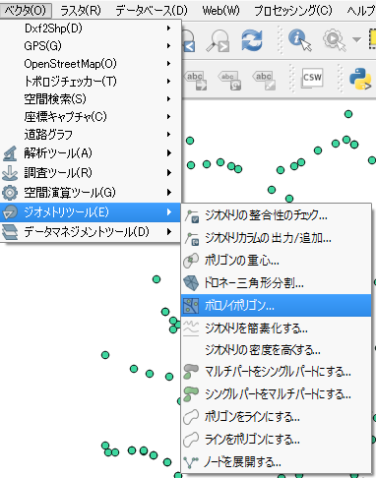Click the ドロネー三角形分割 triangulation icon

pos(191,283)
